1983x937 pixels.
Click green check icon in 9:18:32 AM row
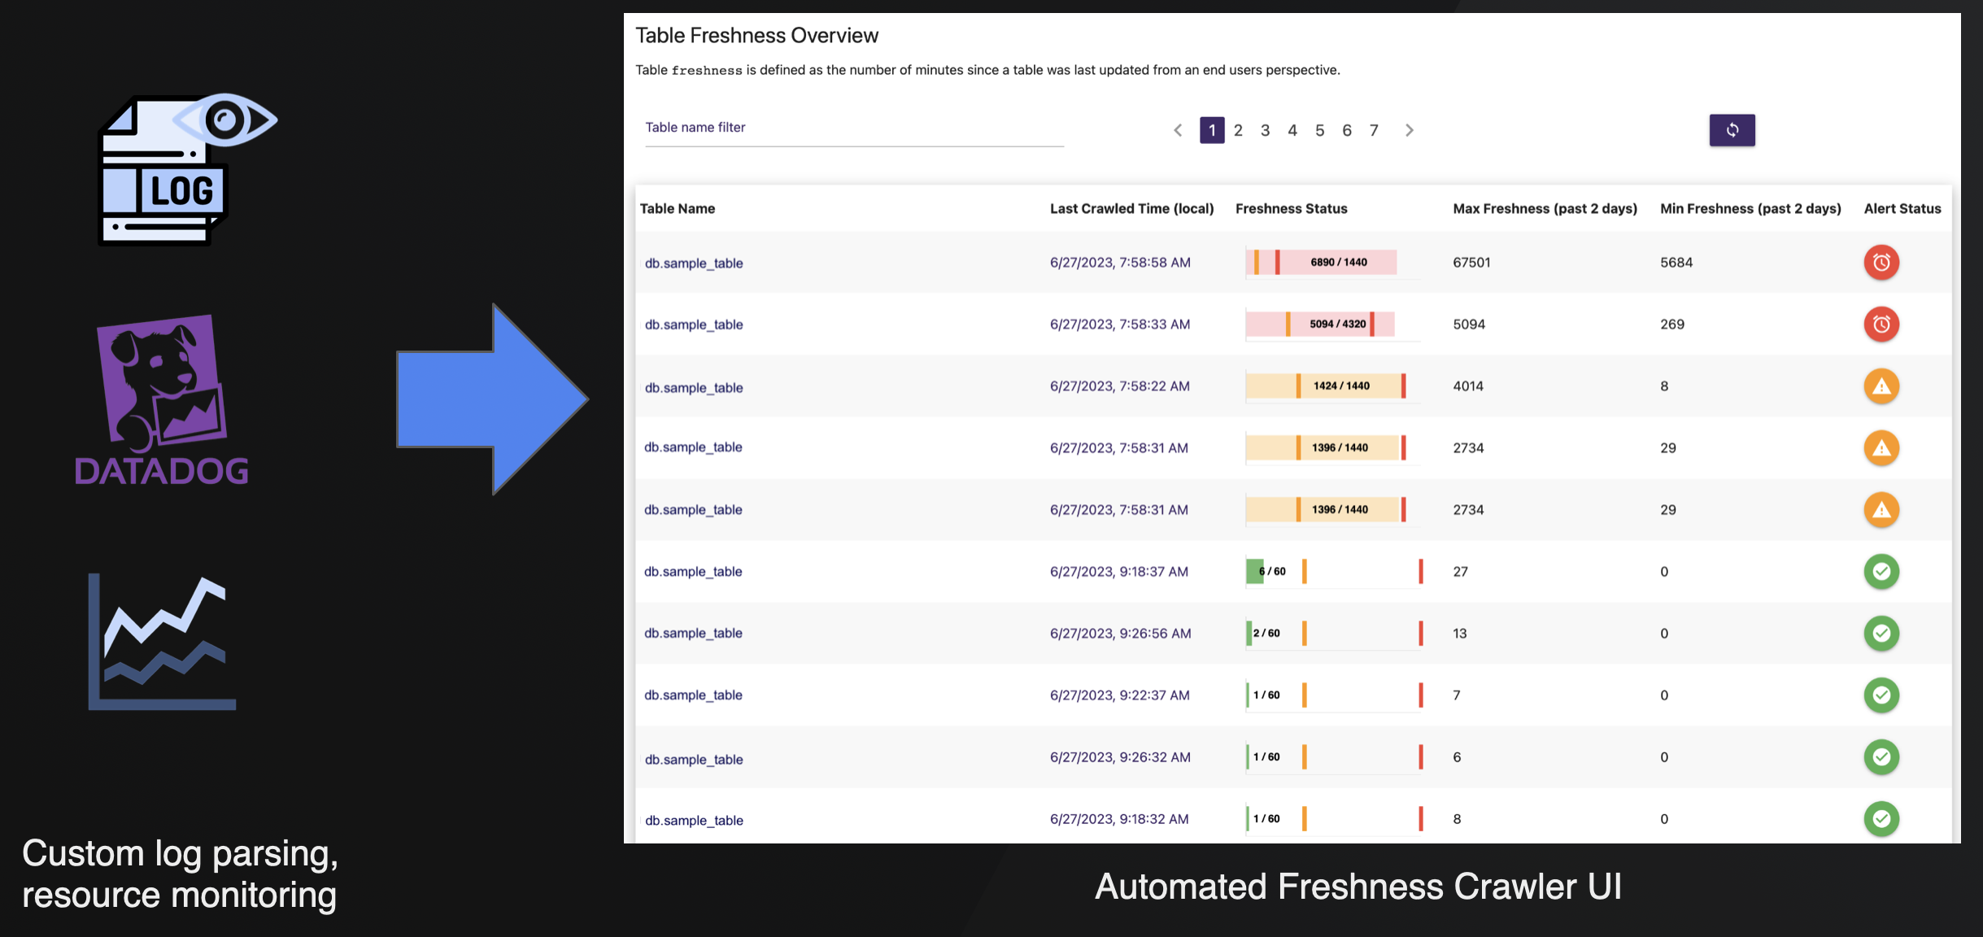pos(1881,819)
